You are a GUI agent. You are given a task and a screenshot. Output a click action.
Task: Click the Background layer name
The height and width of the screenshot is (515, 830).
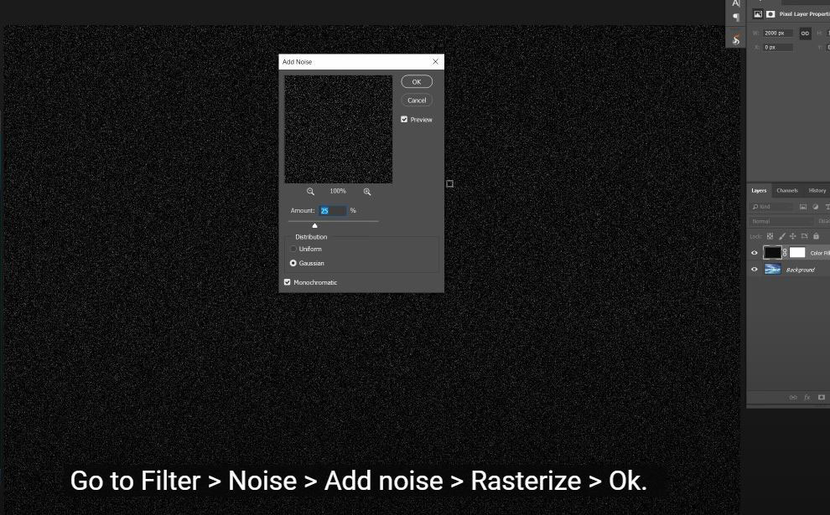tap(801, 270)
